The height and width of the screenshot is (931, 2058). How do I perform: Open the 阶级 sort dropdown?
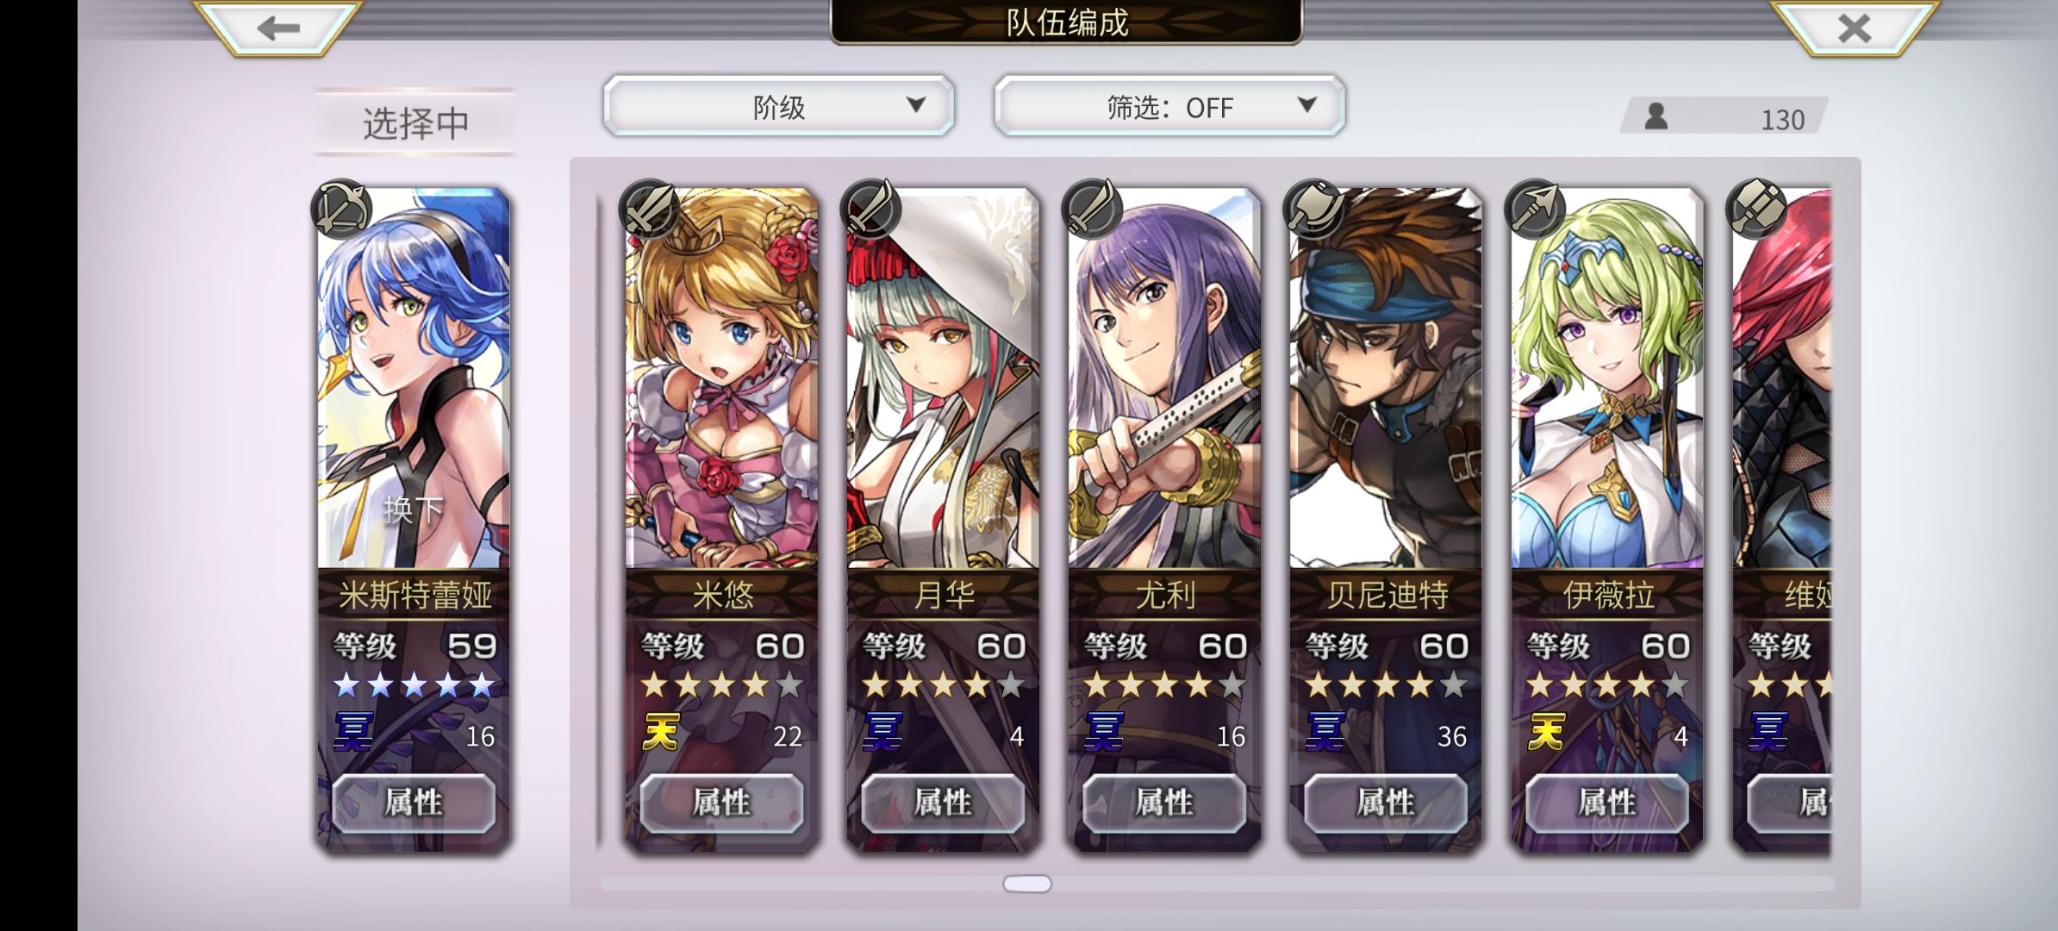pyautogui.click(x=779, y=106)
